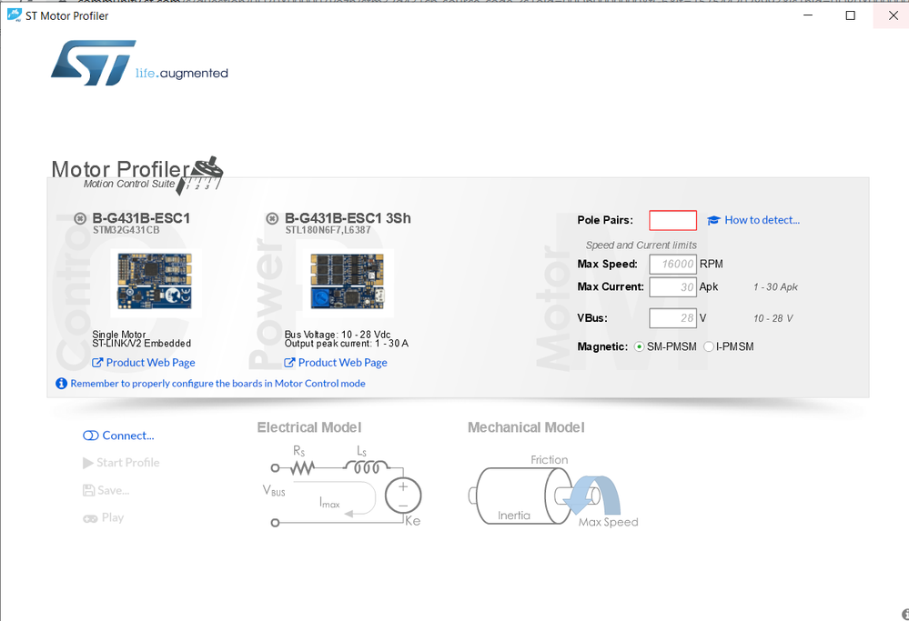Open the How to detect... help link
The image size is (909, 621).
point(762,220)
